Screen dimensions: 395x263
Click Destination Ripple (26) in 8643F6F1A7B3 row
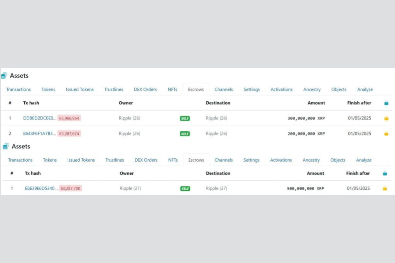point(216,134)
